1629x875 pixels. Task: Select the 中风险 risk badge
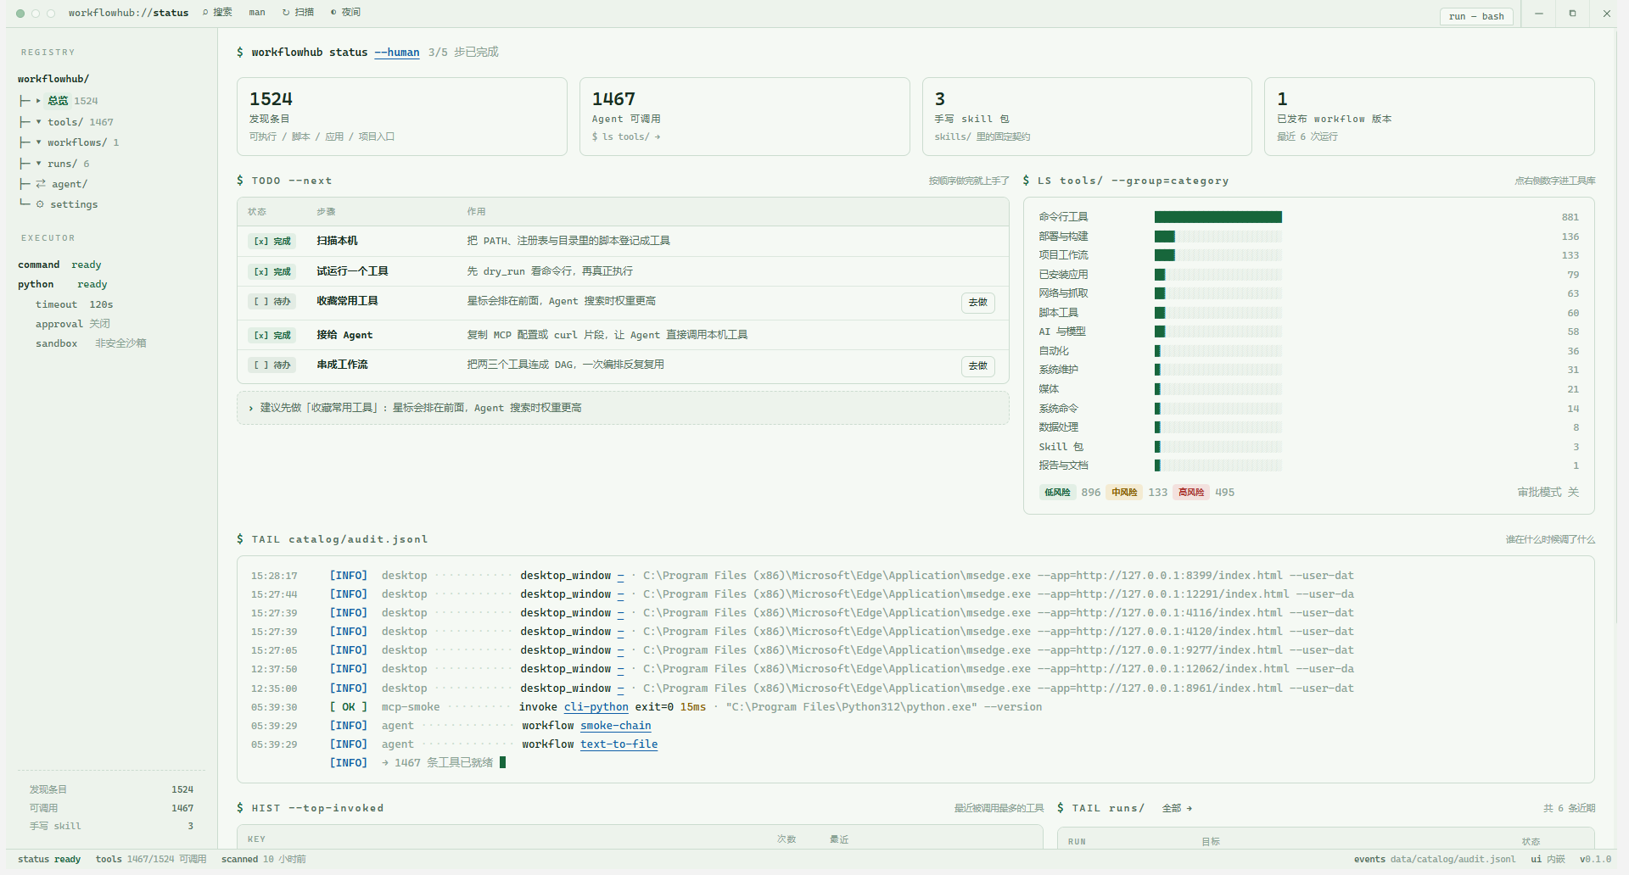(1124, 493)
